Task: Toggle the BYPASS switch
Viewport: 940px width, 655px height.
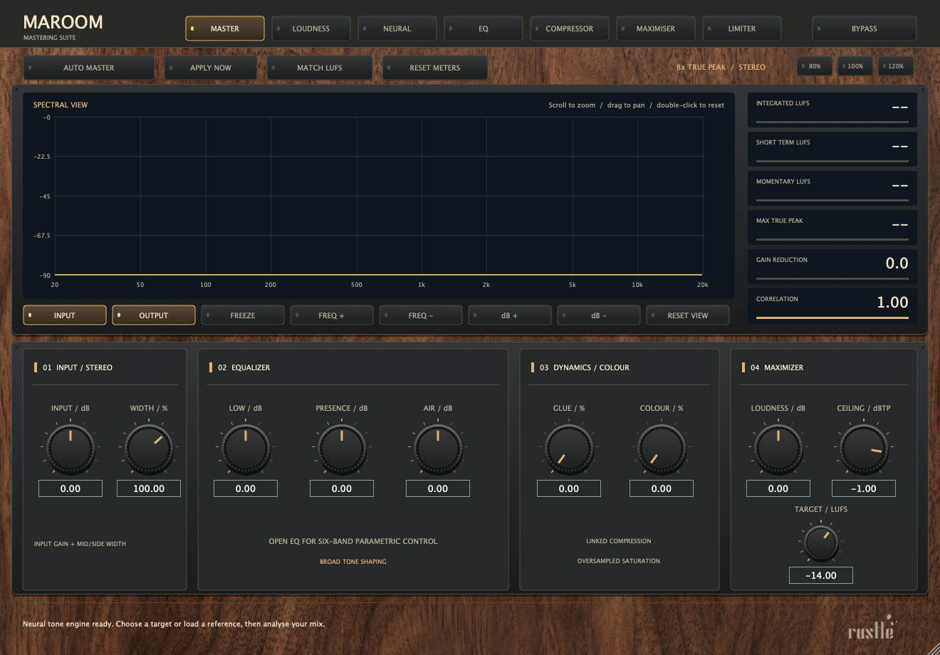Action: (865, 28)
